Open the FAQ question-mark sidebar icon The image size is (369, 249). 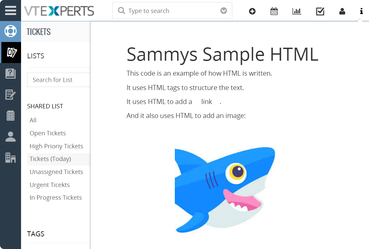11,73
